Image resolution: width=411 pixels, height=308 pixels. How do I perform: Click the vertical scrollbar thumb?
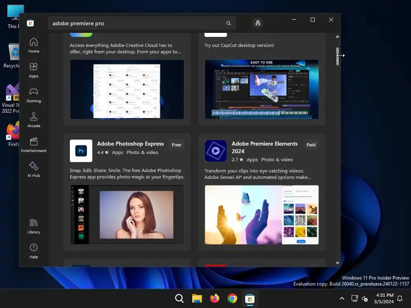[x=337, y=56]
